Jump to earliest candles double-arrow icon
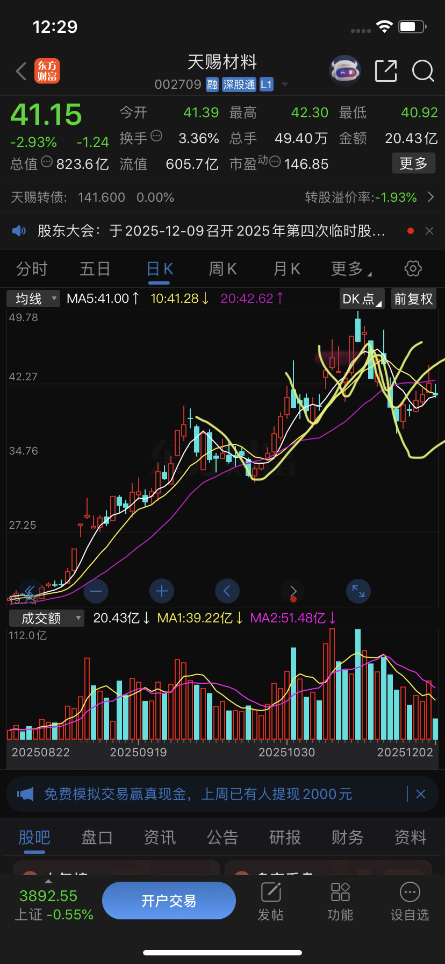This screenshot has height=964, width=445. point(30,591)
